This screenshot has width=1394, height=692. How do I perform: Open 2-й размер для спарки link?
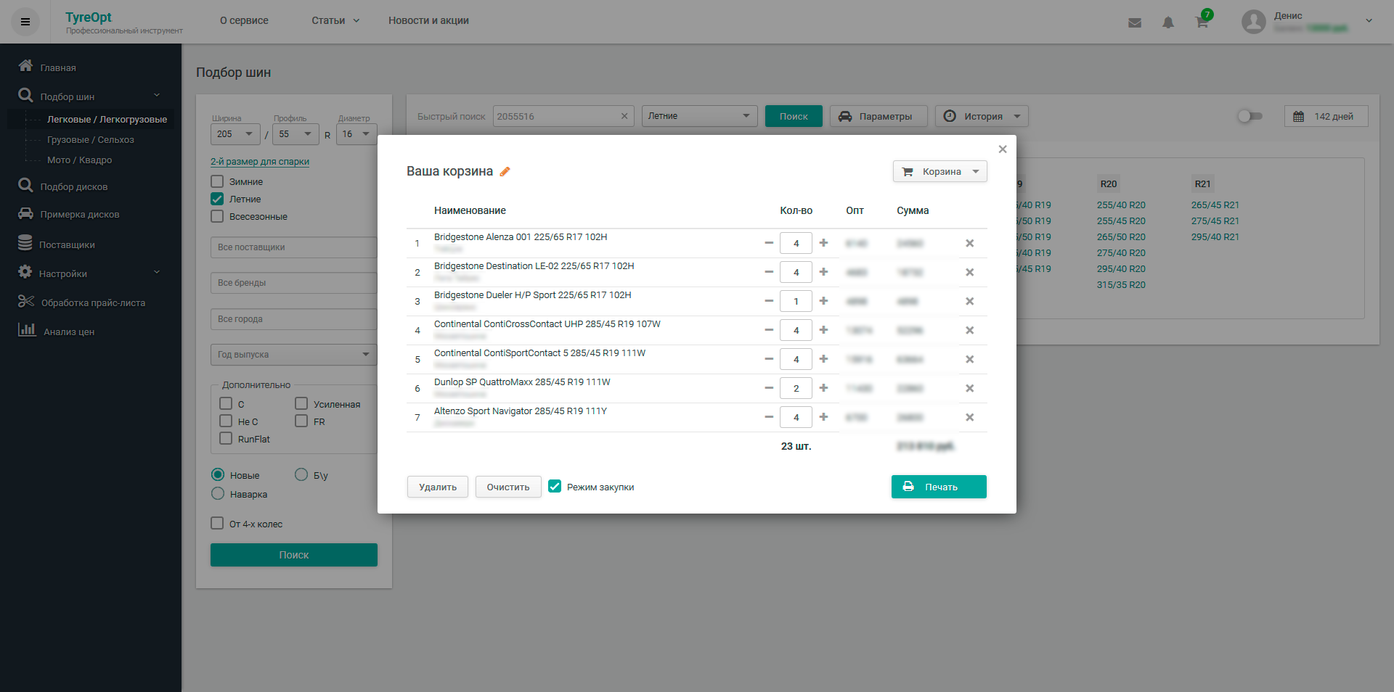260,162
